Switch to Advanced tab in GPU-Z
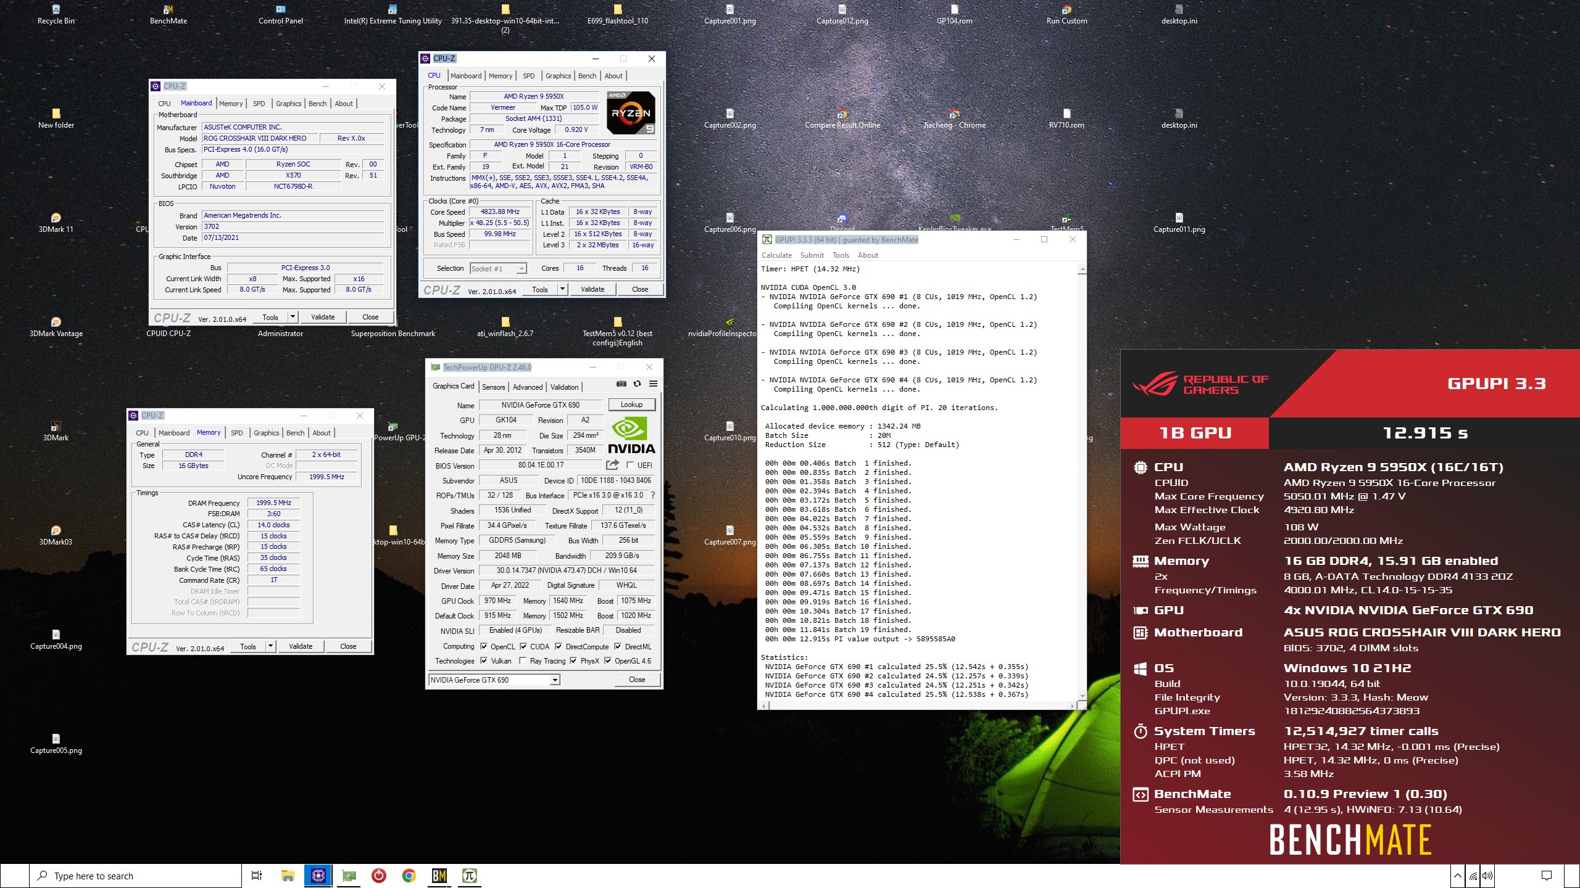The width and height of the screenshot is (1580, 888). click(x=528, y=387)
